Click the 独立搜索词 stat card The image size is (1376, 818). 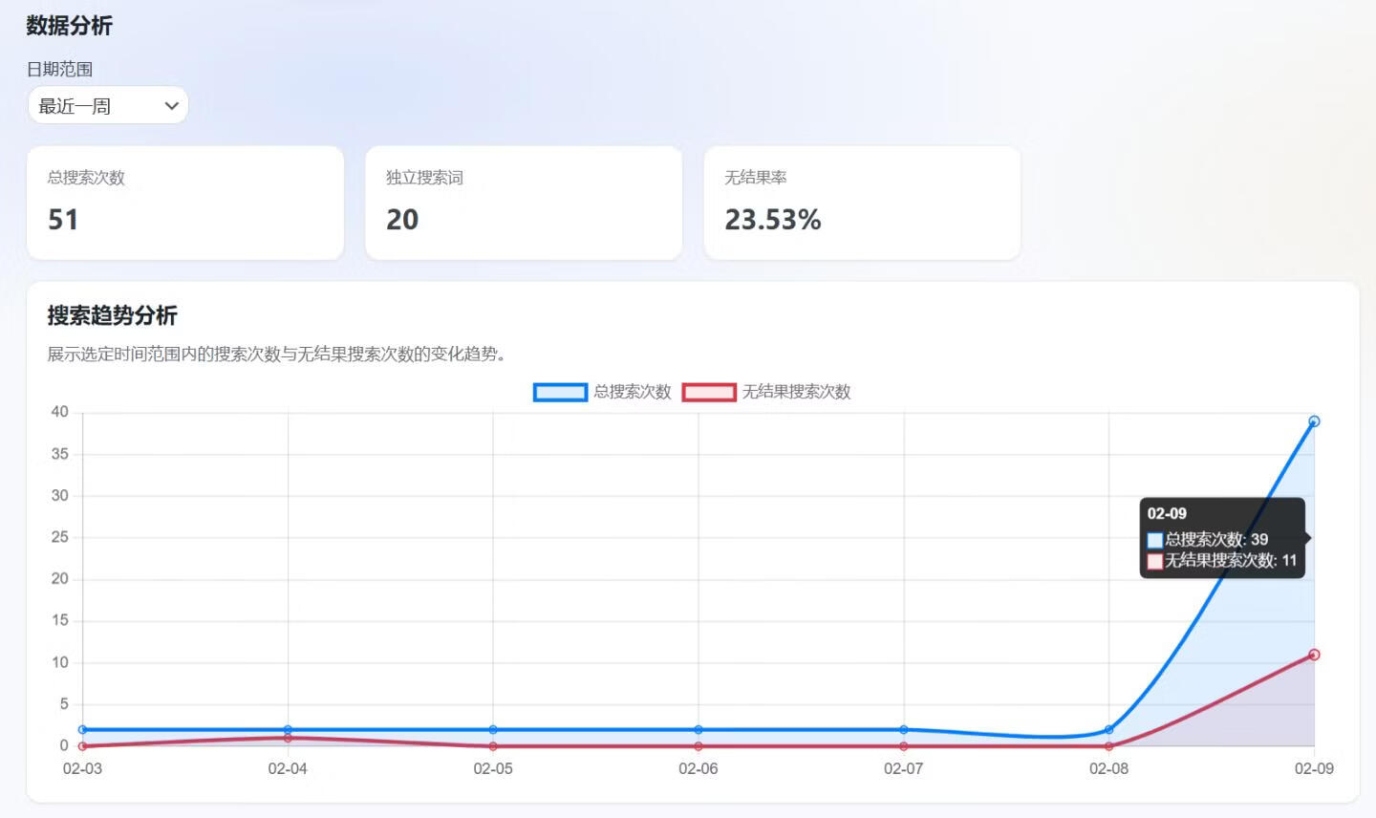523,203
